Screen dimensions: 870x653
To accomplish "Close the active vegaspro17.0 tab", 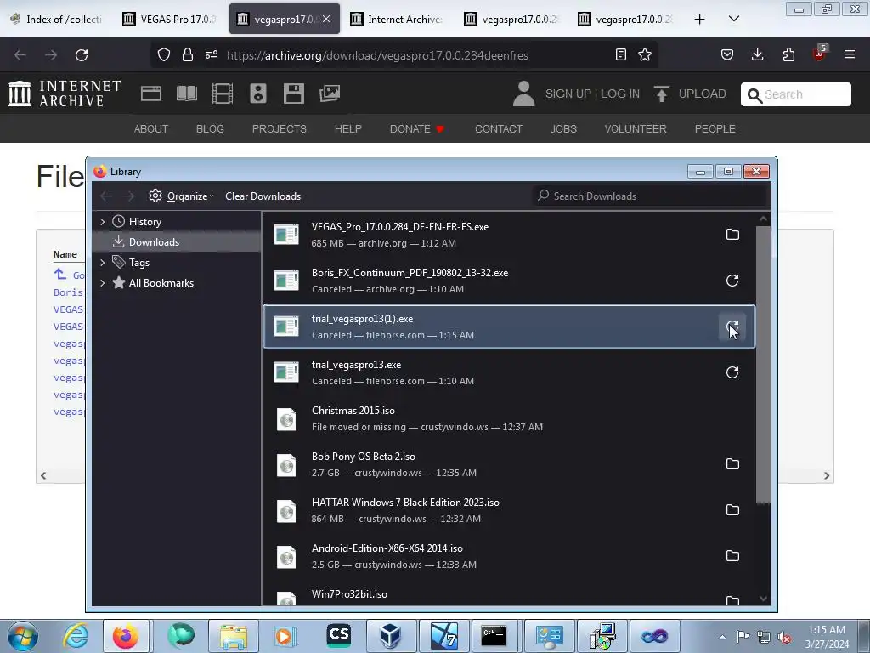I will pyautogui.click(x=326, y=19).
